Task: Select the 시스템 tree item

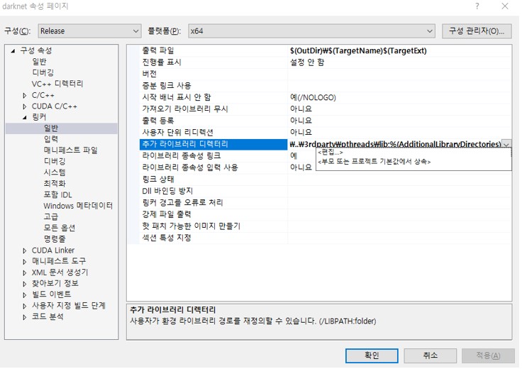Action: [x=55, y=172]
